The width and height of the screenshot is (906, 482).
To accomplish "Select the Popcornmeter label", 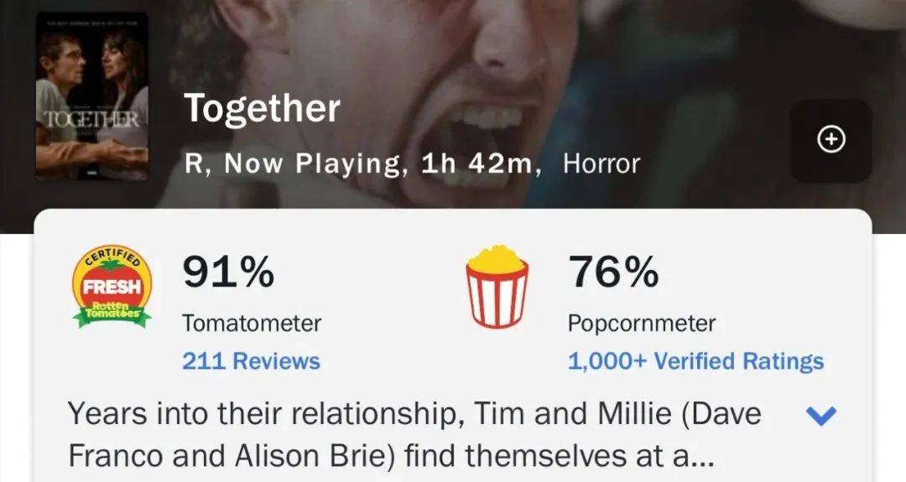I will pos(642,323).
